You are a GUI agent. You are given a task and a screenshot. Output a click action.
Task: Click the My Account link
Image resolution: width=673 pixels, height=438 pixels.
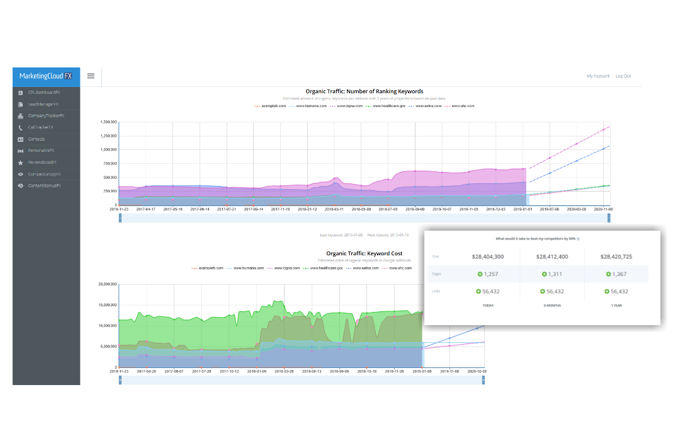598,76
